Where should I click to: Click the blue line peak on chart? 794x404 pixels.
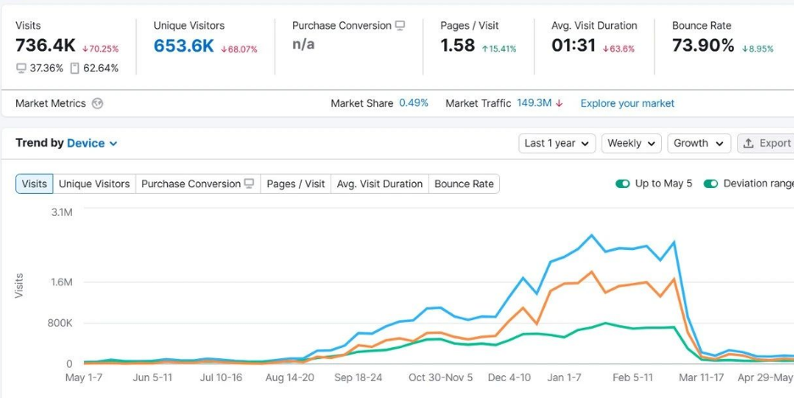coord(591,235)
